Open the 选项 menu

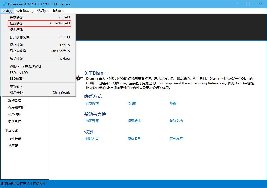(x=43, y=11)
